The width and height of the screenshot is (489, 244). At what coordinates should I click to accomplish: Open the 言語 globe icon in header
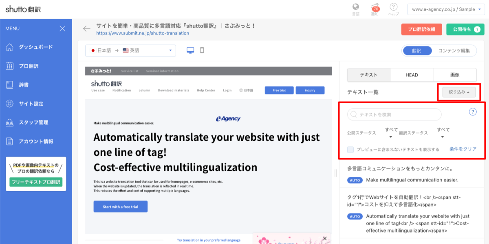pos(356,9)
